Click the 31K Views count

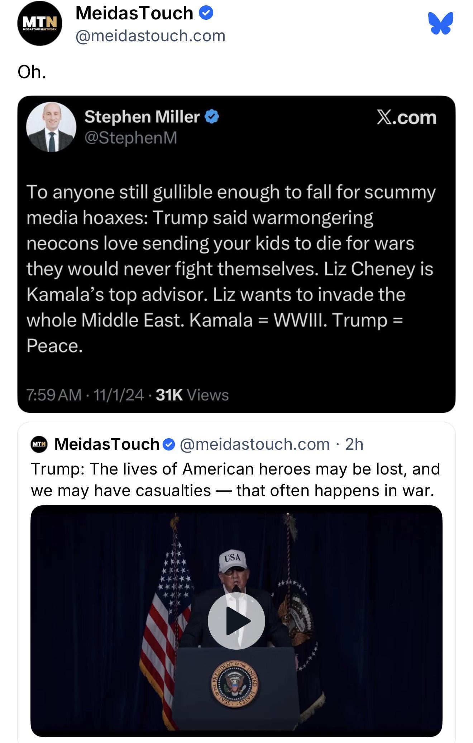click(192, 395)
